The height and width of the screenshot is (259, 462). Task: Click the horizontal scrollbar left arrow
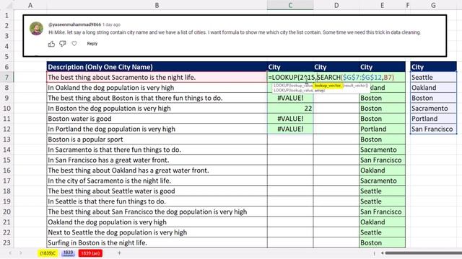tap(382, 253)
